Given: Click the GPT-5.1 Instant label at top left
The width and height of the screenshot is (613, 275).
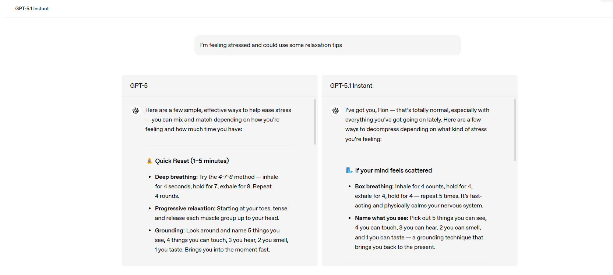Looking at the screenshot, I should (32, 8).
